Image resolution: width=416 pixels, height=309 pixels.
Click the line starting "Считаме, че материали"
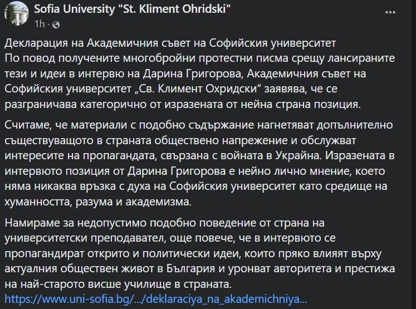click(199, 125)
